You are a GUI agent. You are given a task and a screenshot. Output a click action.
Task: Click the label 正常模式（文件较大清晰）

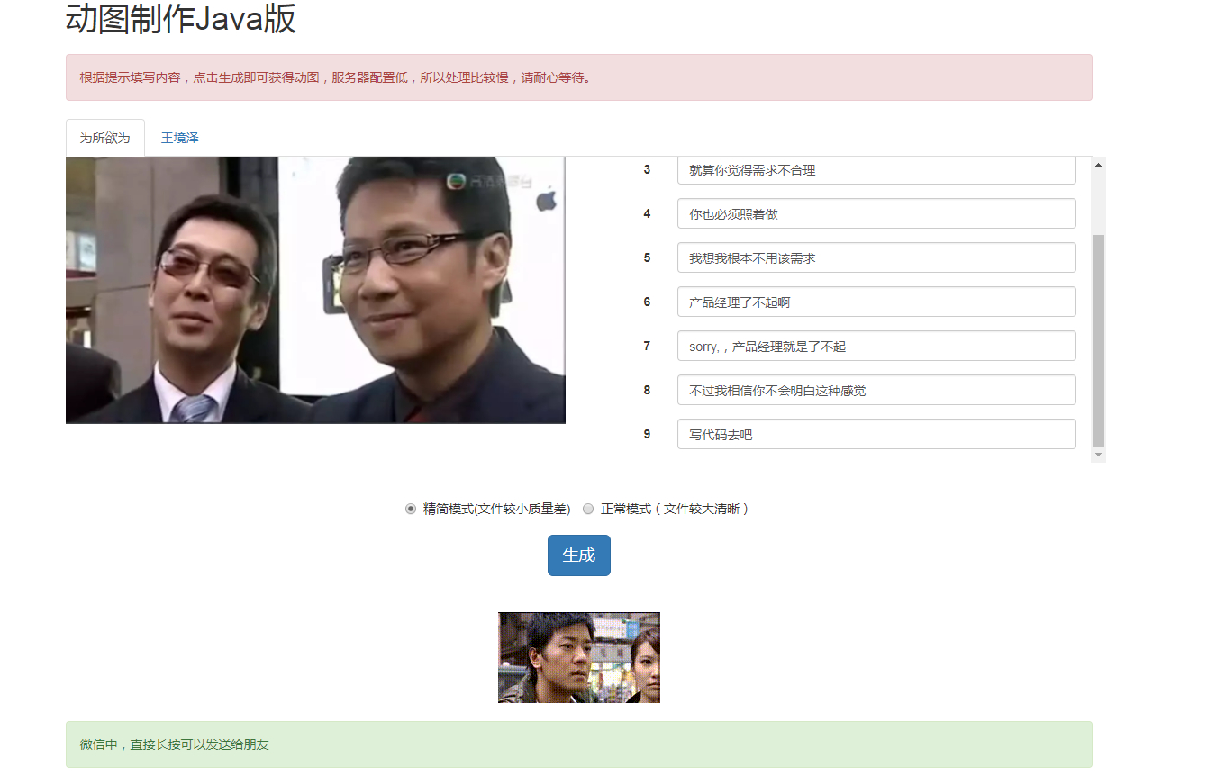(x=675, y=509)
